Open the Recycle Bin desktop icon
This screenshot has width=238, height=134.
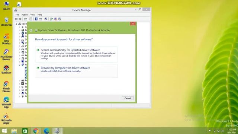click(6, 22)
